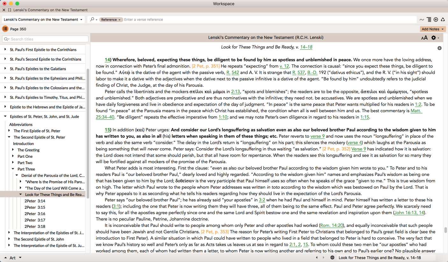Select the 2Peter 3:18 entry

click(35, 227)
